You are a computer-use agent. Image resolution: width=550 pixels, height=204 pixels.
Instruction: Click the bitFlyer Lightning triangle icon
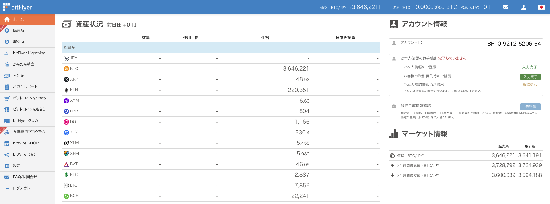(x=6, y=53)
